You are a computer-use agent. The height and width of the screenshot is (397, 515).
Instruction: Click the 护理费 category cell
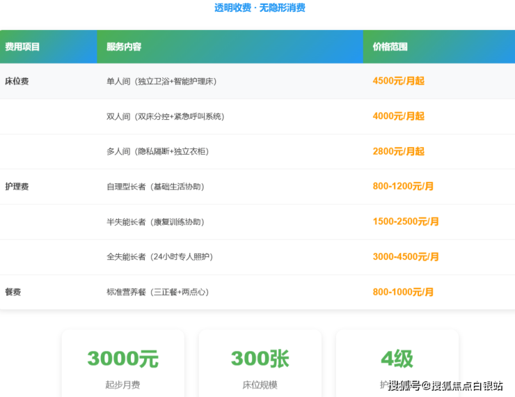pos(17,187)
